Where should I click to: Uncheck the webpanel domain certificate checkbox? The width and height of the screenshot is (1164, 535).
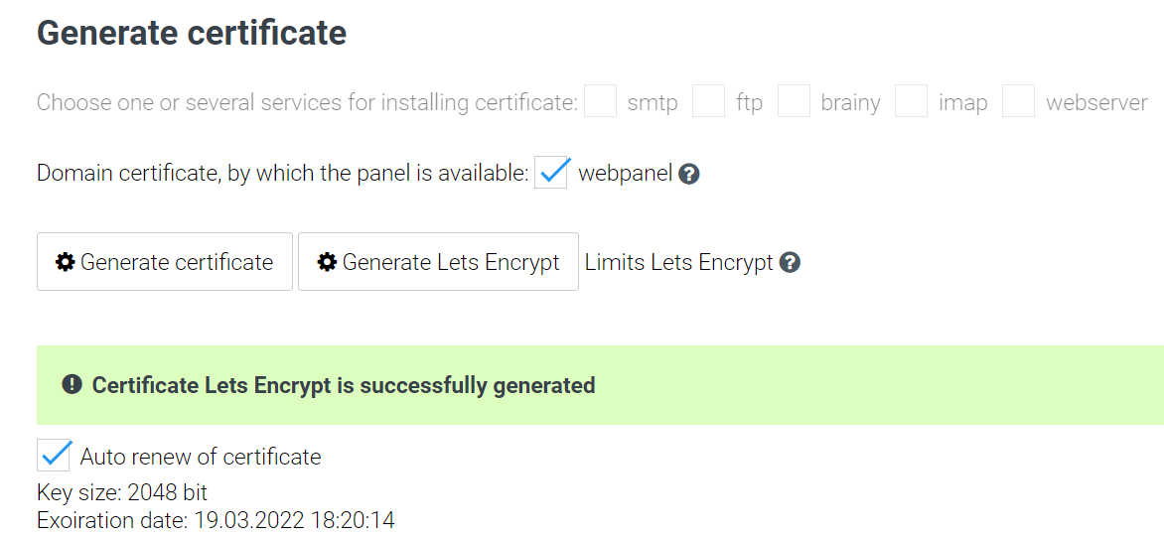pyautogui.click(x=551, y=173)
